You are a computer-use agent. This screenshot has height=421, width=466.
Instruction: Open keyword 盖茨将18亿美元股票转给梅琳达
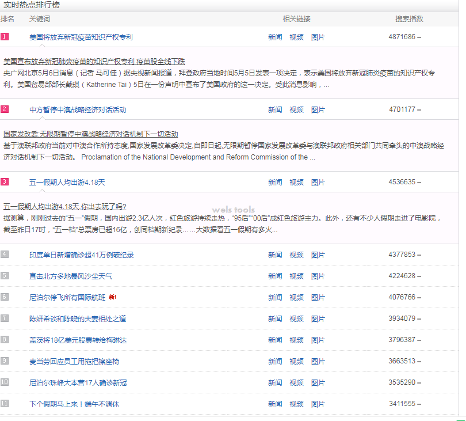[78, 340]
